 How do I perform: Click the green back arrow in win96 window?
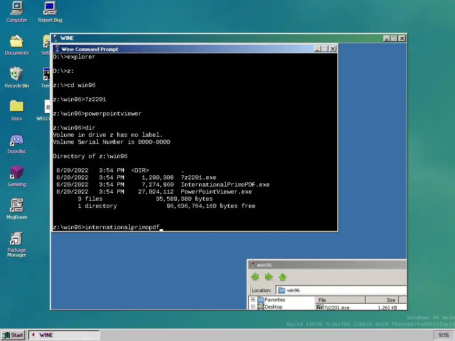point(255,277)
